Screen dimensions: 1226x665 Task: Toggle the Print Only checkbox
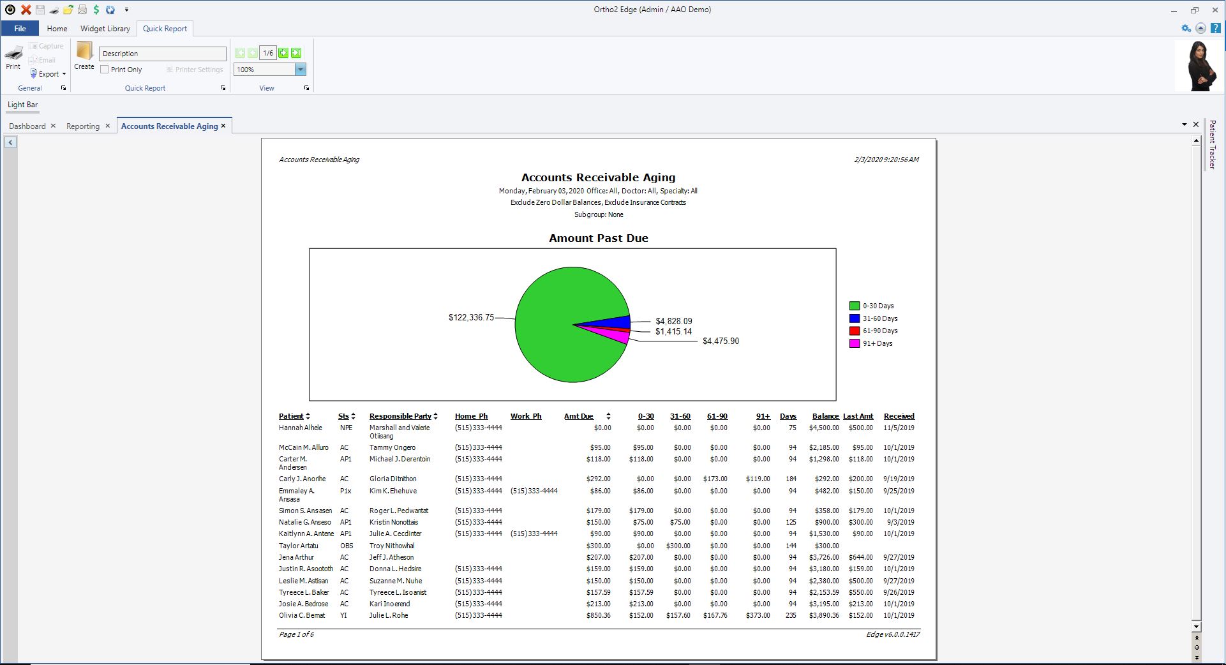(105, 70)
